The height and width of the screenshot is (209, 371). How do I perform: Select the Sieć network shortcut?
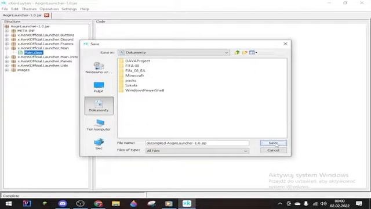click(x=99, y=144)
